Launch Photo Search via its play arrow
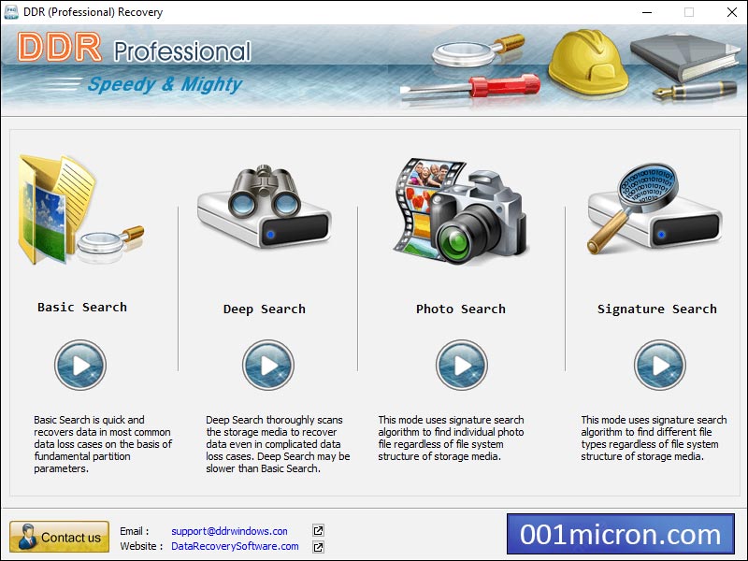748x561 pixels. pos(460,366)
